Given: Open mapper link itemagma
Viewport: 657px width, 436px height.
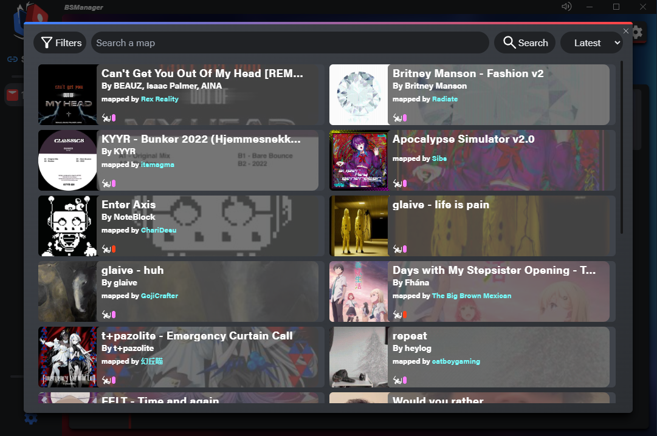Looking at the screenshot, I should pos(157,165).
